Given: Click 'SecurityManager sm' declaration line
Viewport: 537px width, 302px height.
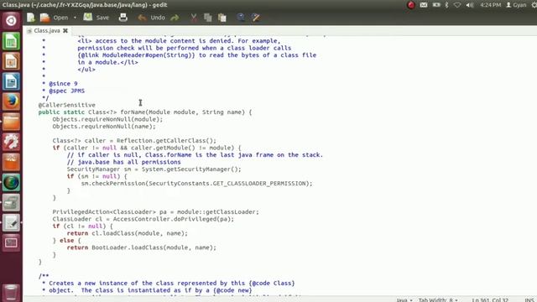Looking at the screenshot, I should pyautogui.click(x=154, y=169).
